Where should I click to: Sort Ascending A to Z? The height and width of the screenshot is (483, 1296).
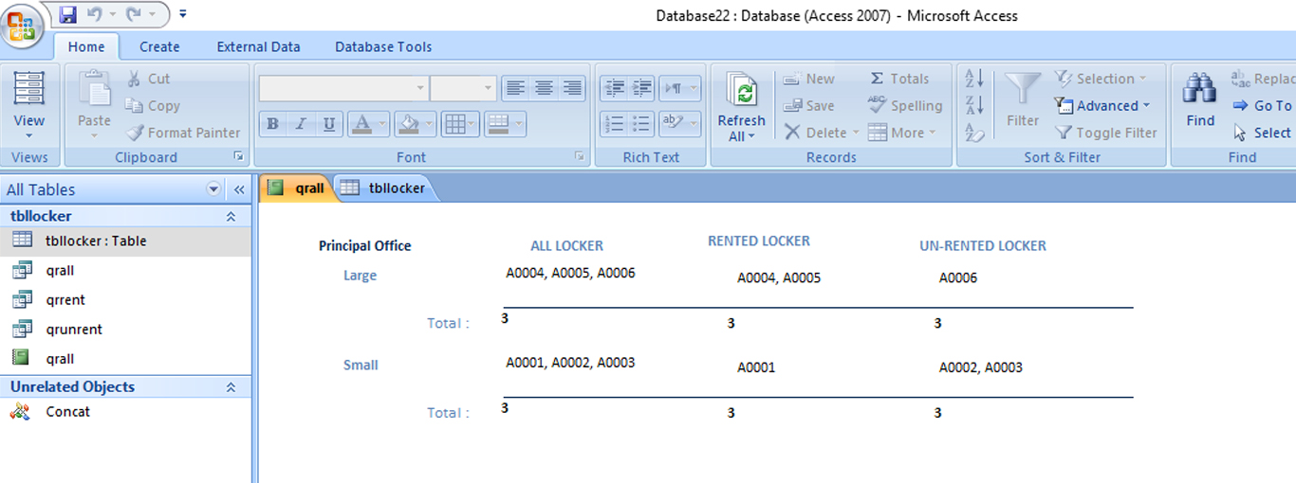974,79
